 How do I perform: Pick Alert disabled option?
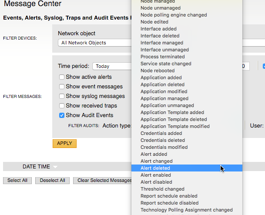[187, 182]
